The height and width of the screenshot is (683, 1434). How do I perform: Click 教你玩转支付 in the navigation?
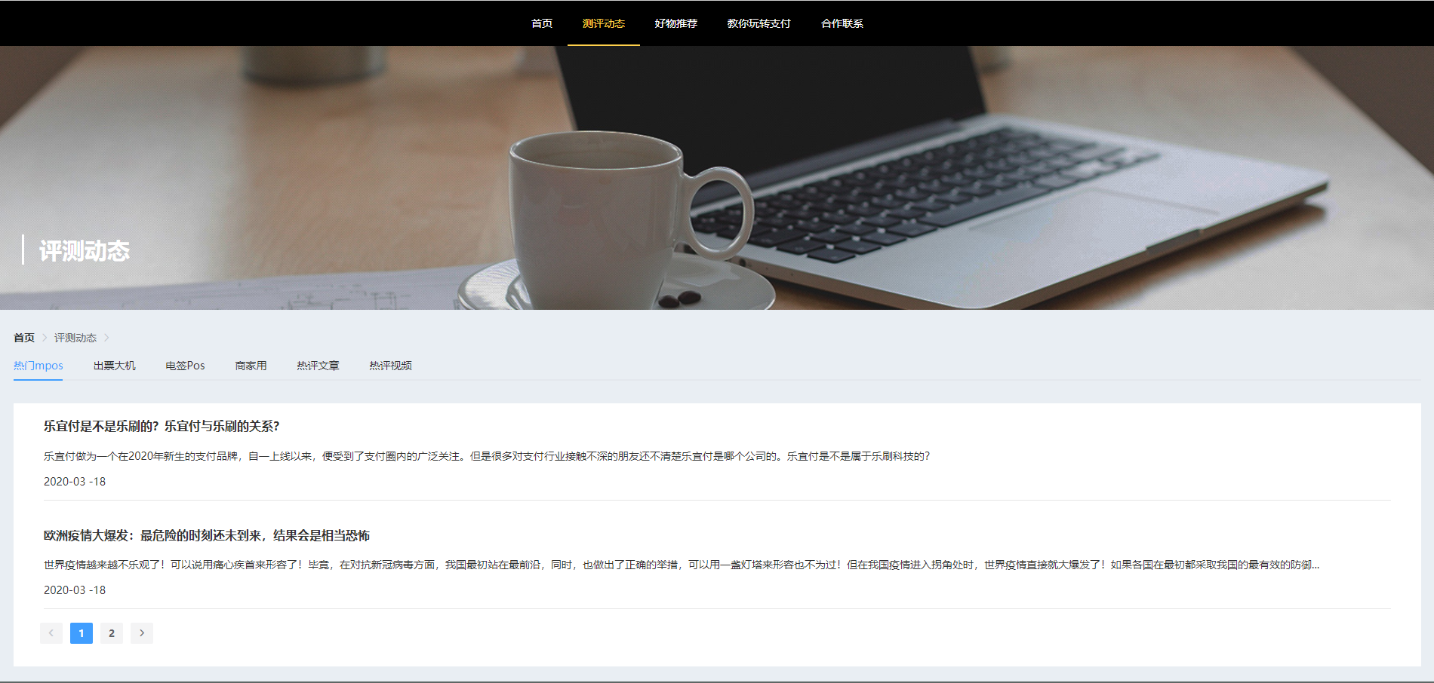point(758,23)
